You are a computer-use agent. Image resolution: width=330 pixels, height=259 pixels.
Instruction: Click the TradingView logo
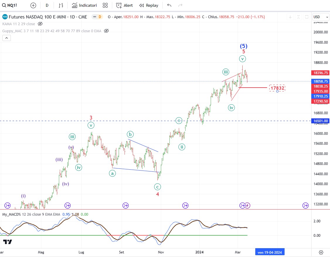pos(8,242)
